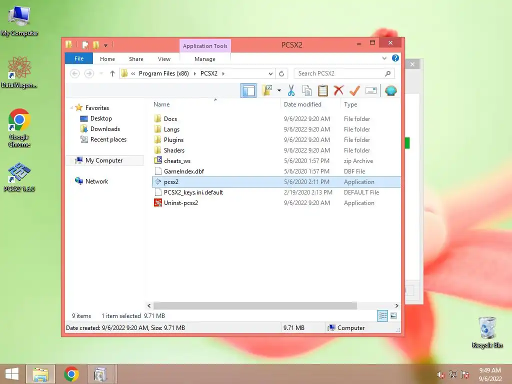The width and height of the screenshot is (512, 384).
Task: Click the scroll right arrow button
Action: [x=396, y=305]
